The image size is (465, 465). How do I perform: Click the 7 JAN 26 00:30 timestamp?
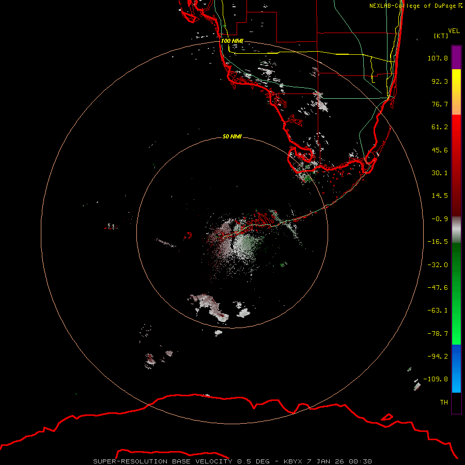(339, 461)
